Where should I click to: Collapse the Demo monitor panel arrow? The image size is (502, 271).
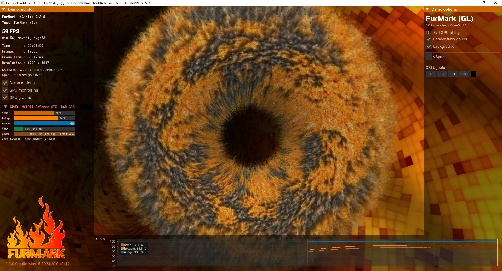pos(4,9)
